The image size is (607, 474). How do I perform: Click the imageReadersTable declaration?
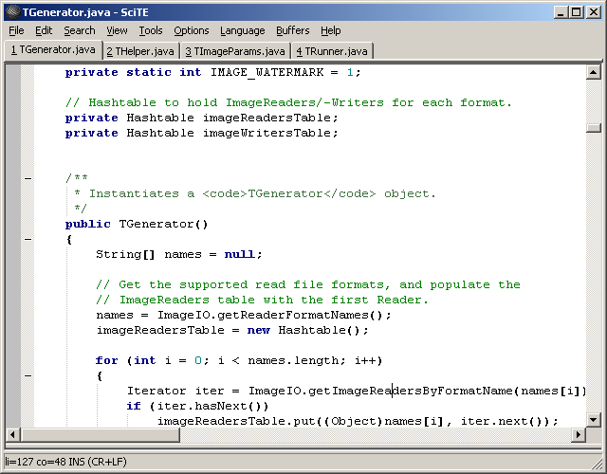point(202,118)
